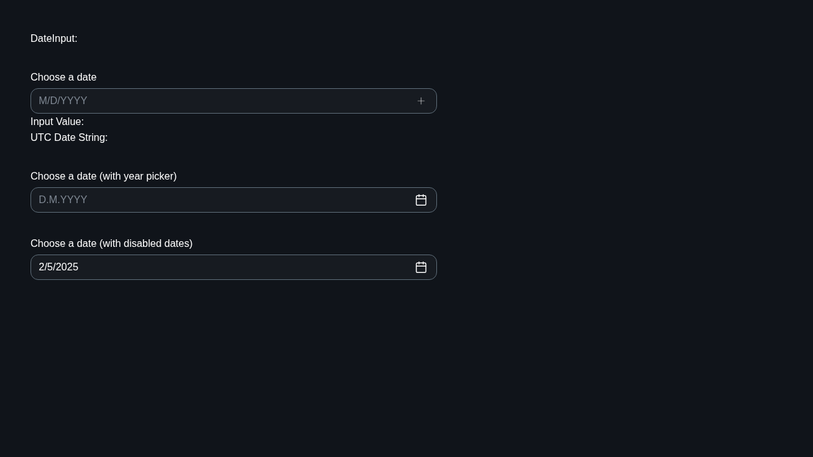Click "Choose a date (with disabled dates)" label
Image resolution: width=813 pixels, height=457 pixels.
pos(111,244)
